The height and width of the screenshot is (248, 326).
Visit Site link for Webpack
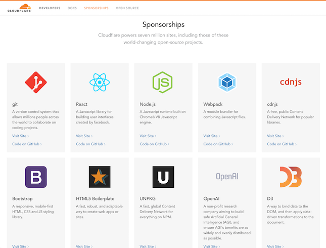click(x=212, y=136)
